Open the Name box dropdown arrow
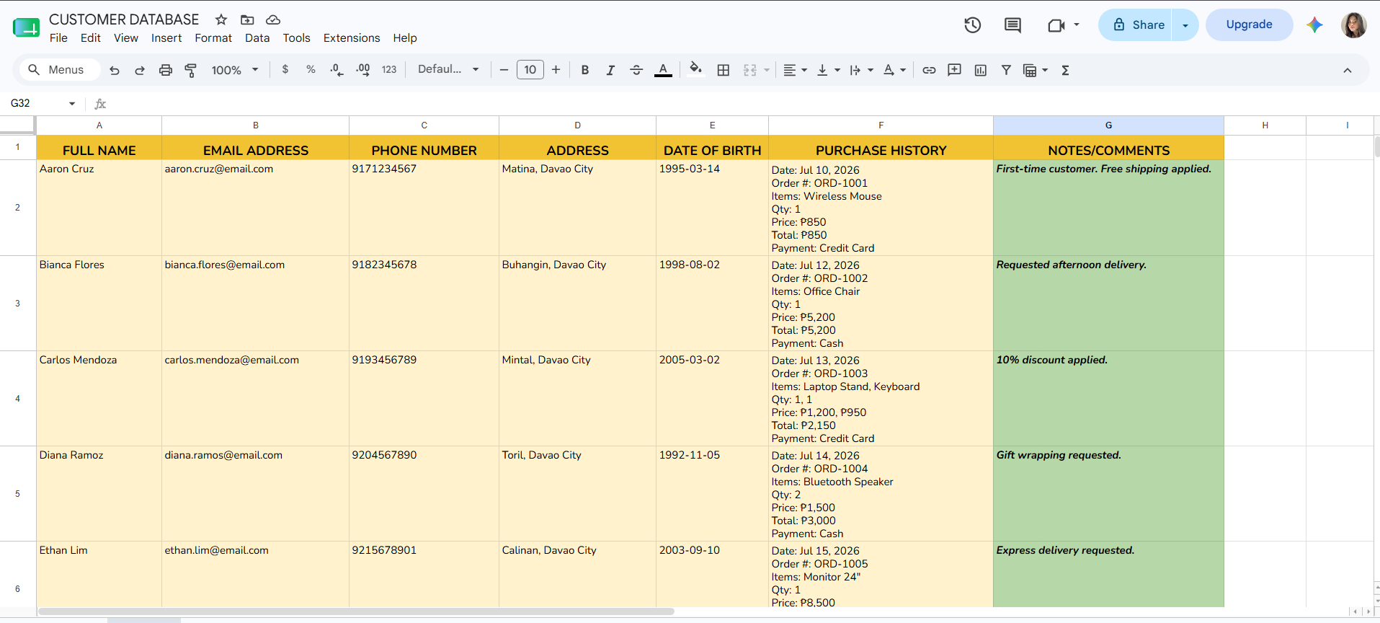Screen dimensions: 1380x623 click(72, 104)
